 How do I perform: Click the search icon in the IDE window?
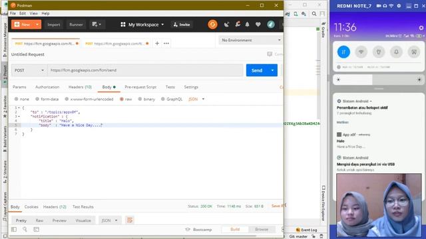(314, 14)
